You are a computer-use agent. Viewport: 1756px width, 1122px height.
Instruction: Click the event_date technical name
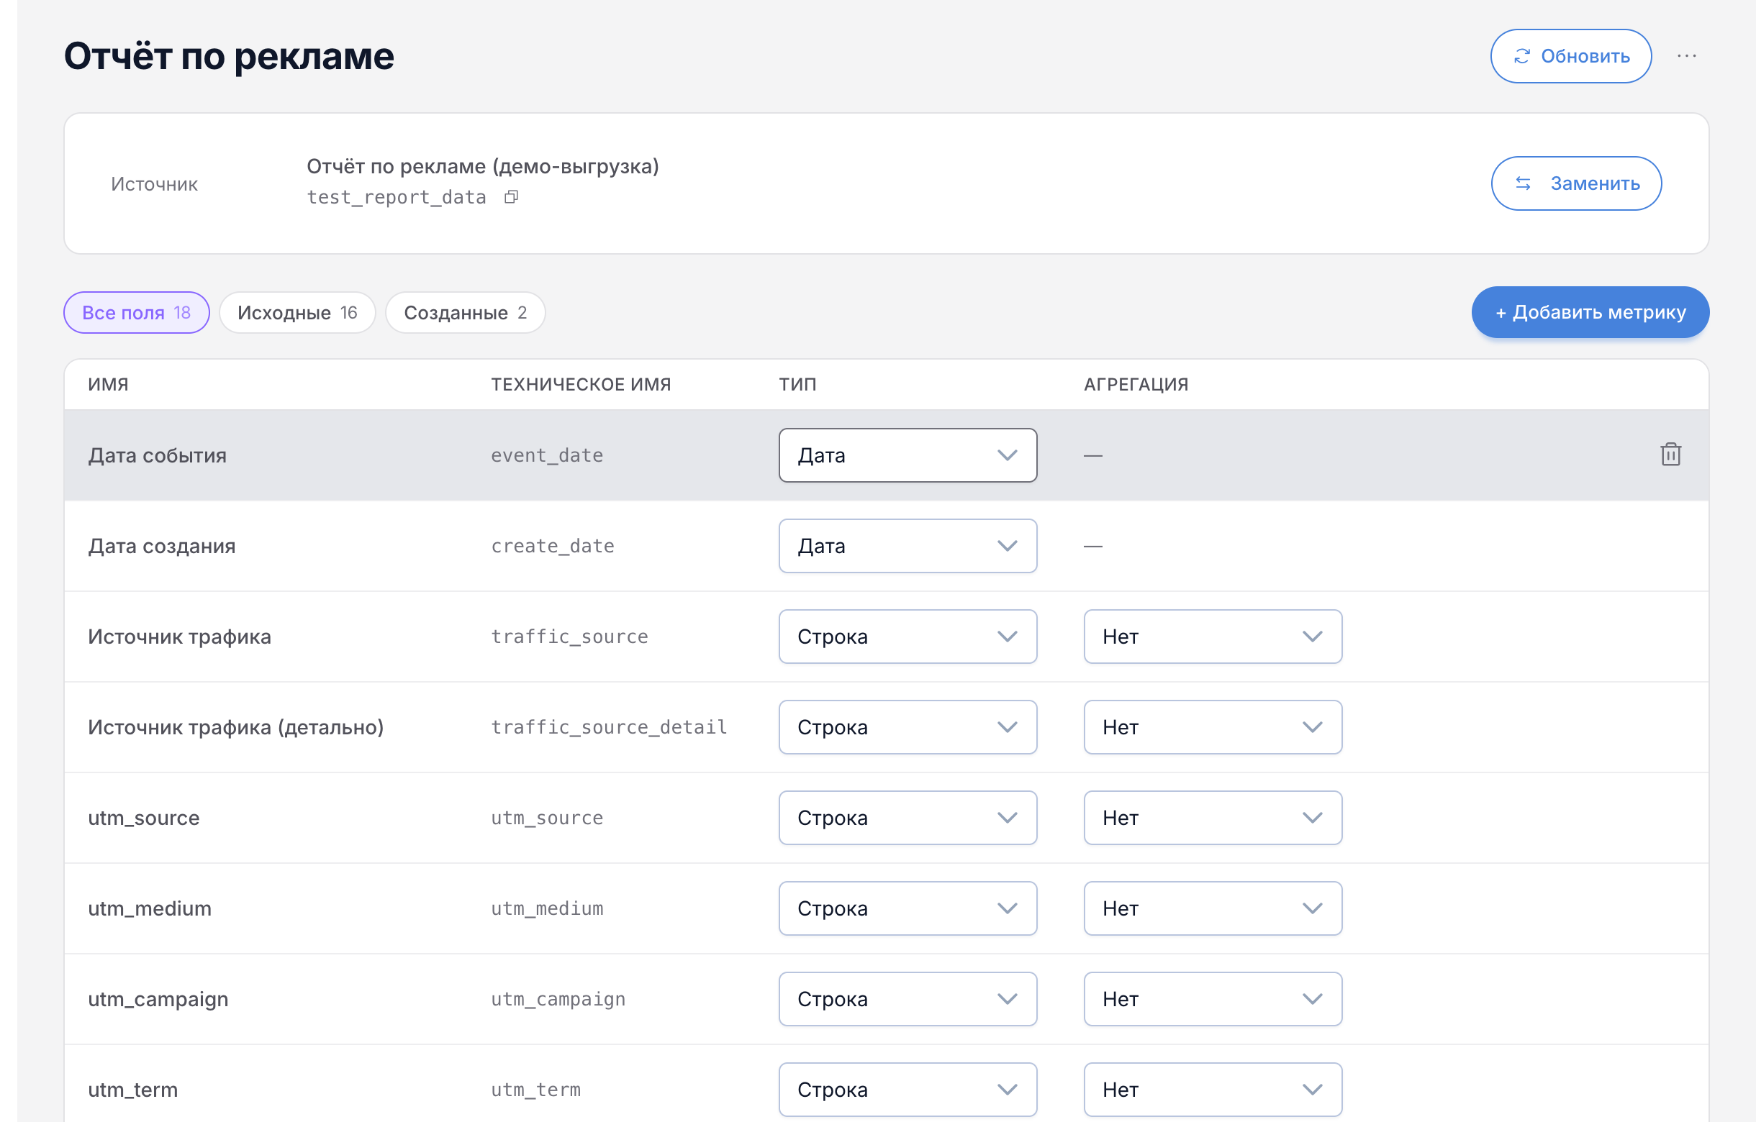point(547,455)
